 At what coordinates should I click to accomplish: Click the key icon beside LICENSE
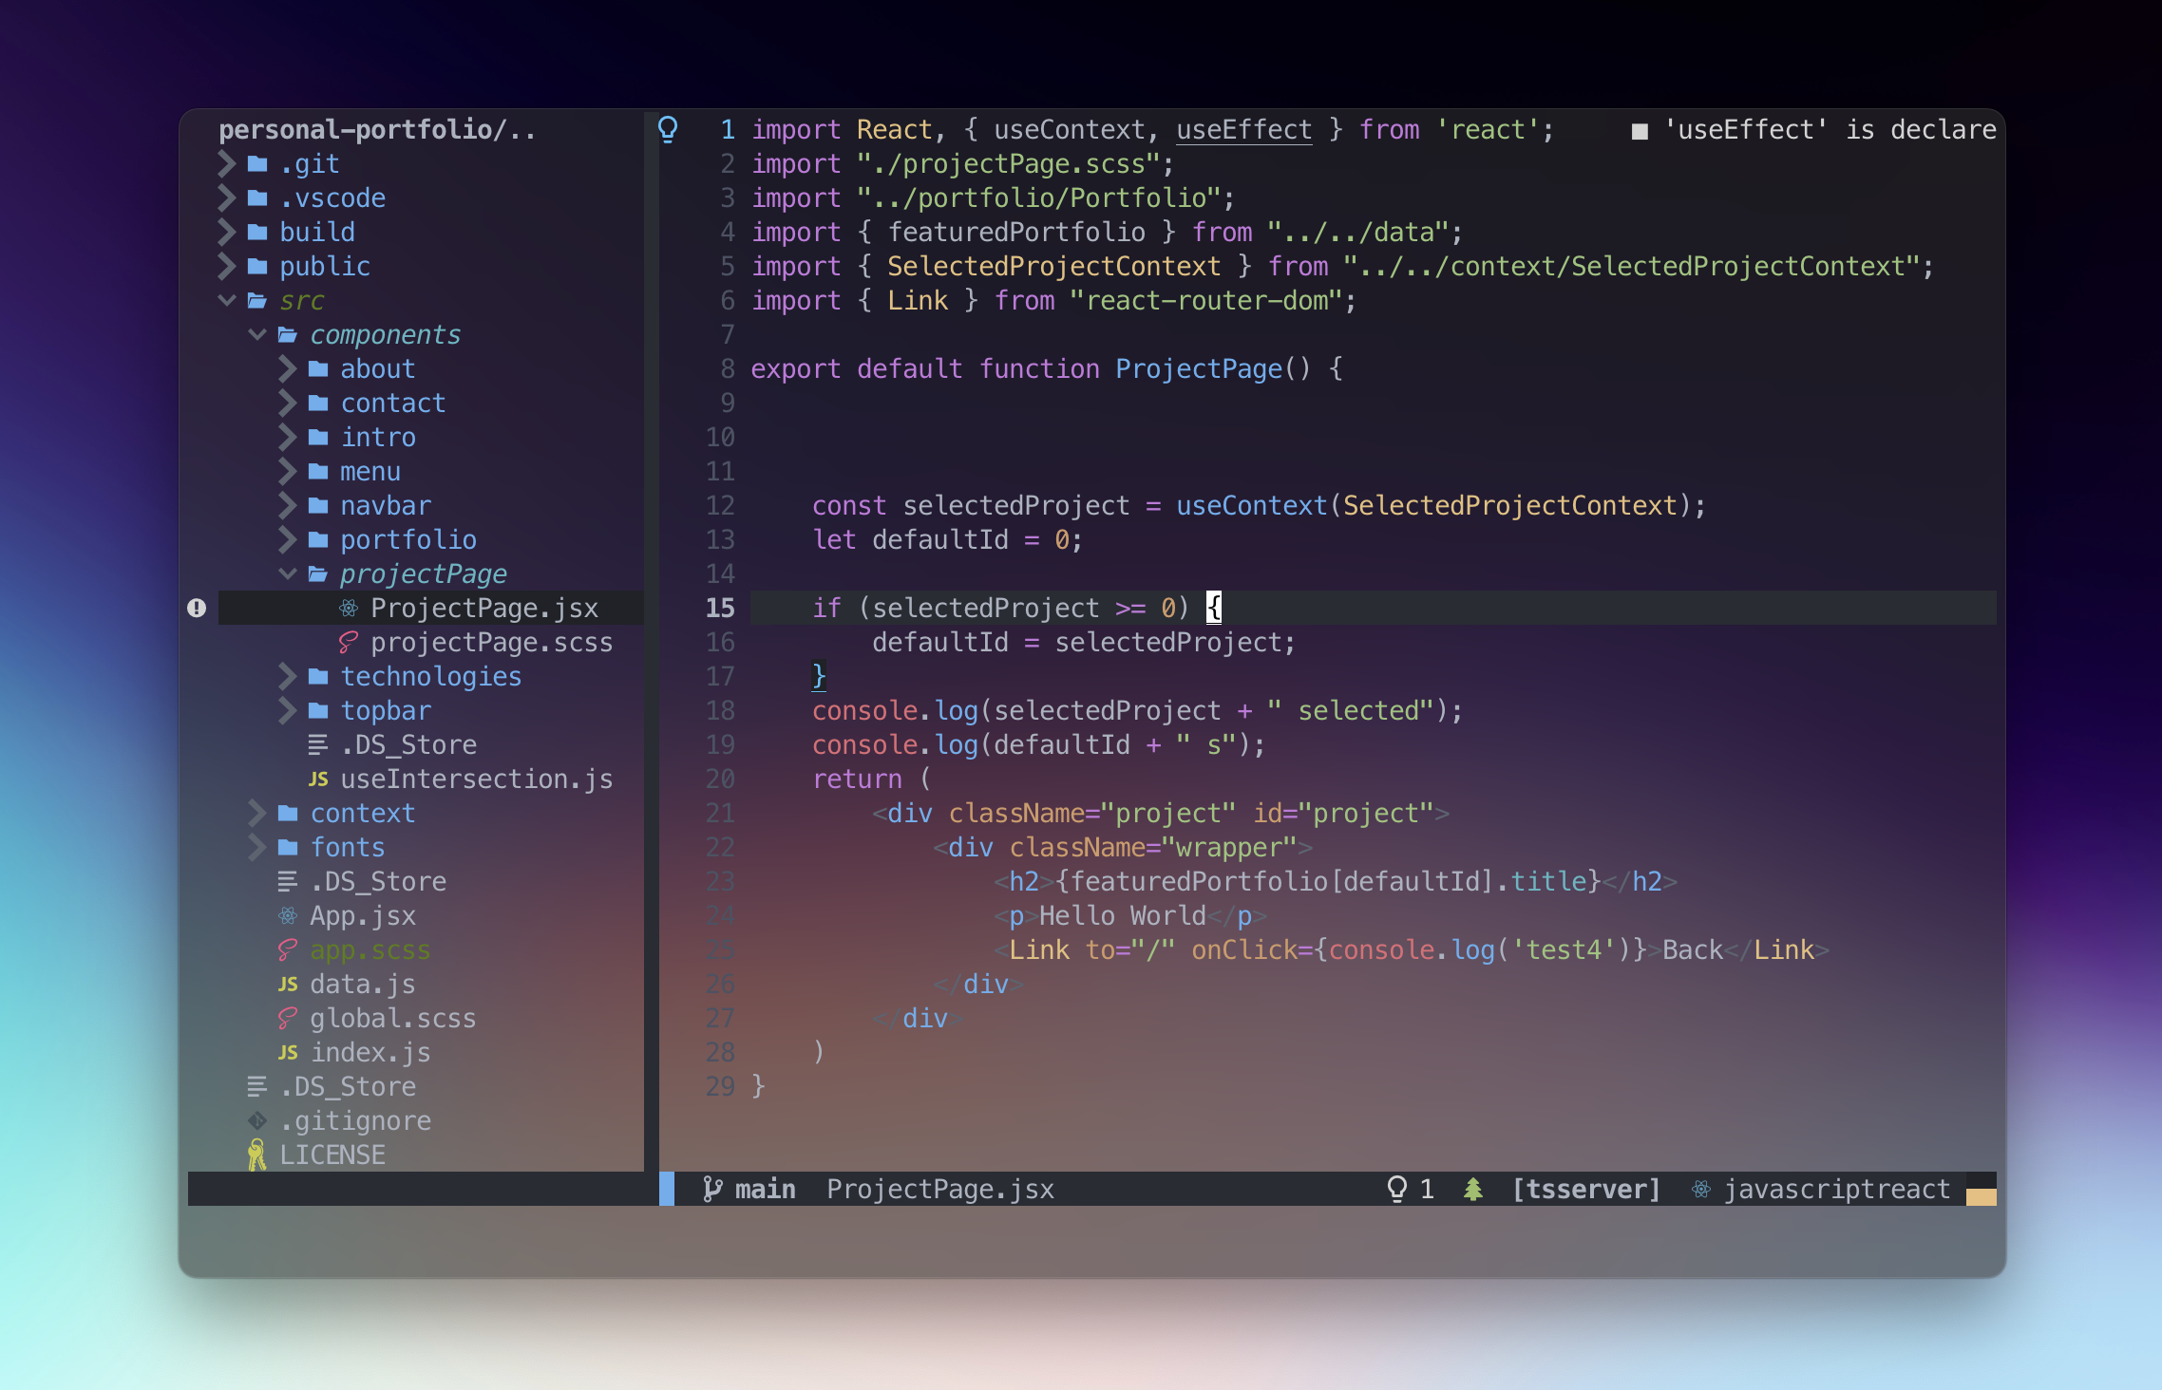[256, 1155]
